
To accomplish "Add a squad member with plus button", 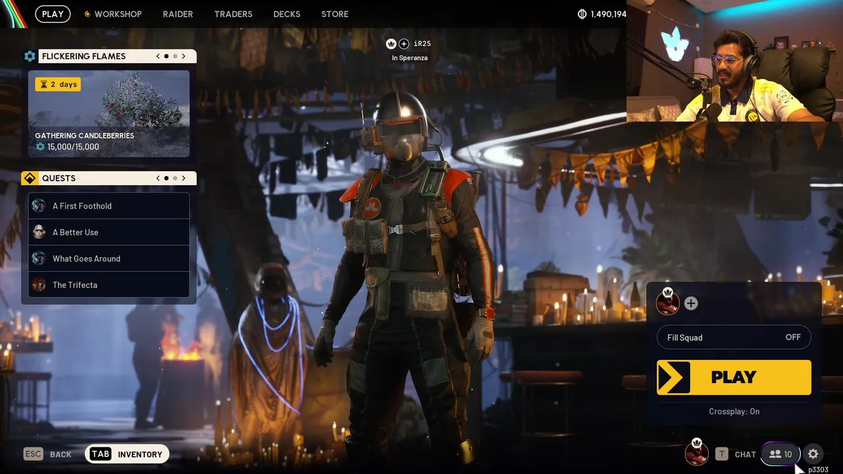I will click(x=691, y=303).
